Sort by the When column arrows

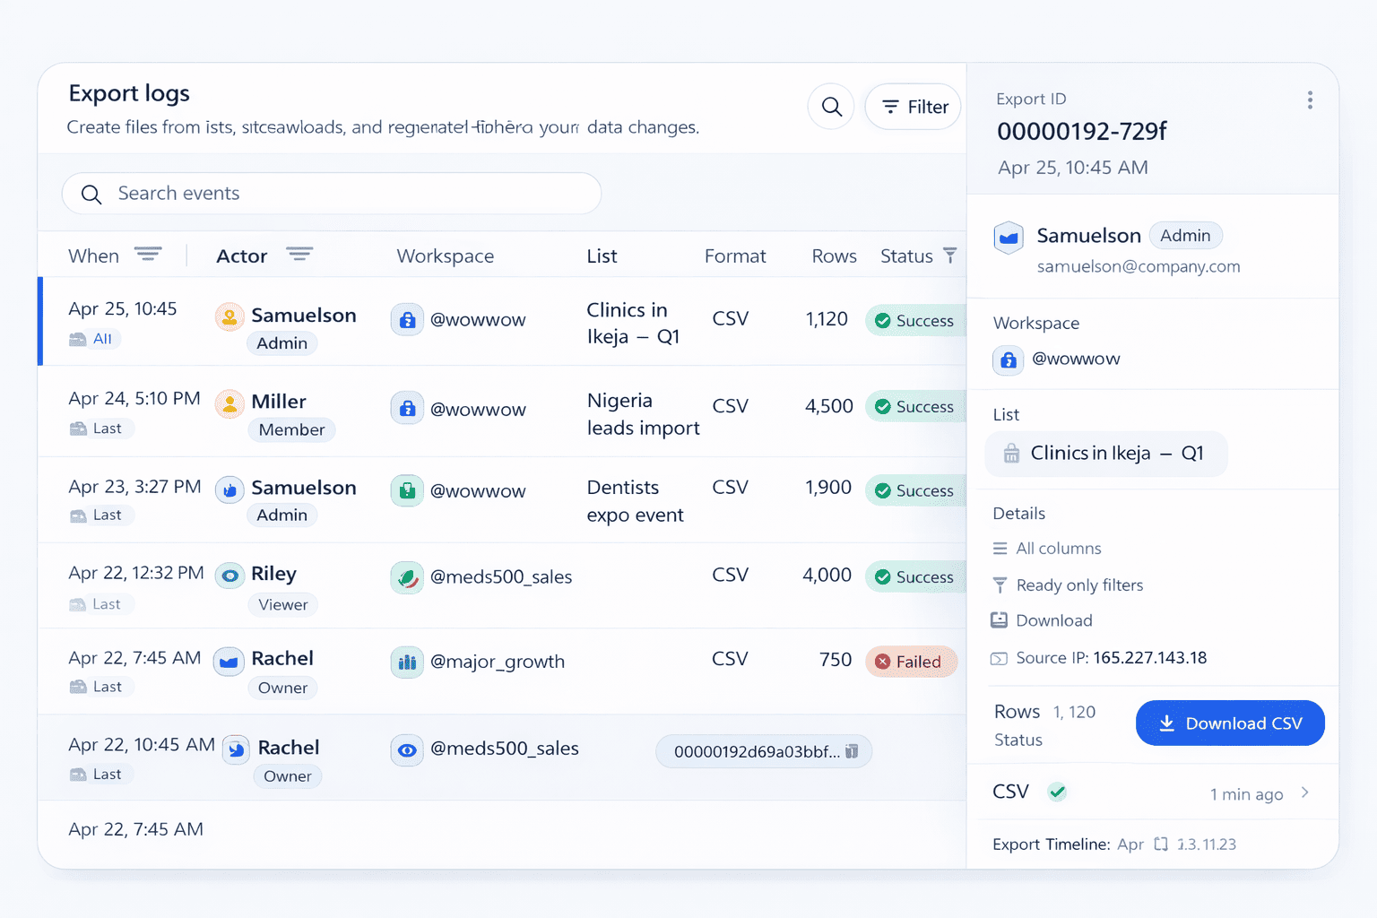[148, 255]
